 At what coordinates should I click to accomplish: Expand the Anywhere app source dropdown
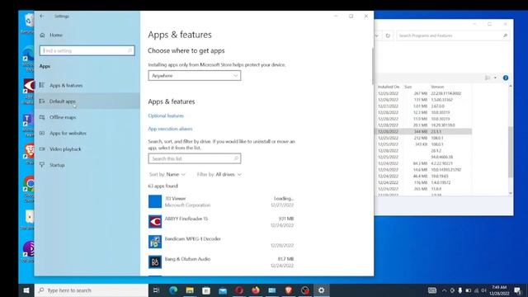pyautogui.click(x=195, y=76)
